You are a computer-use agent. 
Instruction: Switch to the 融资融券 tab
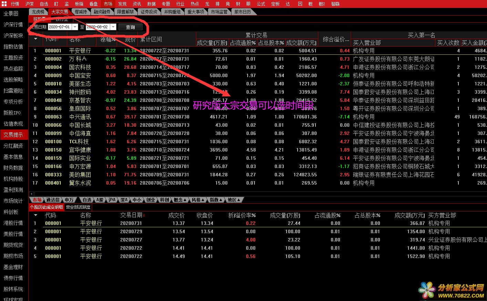tap(102, 12)
